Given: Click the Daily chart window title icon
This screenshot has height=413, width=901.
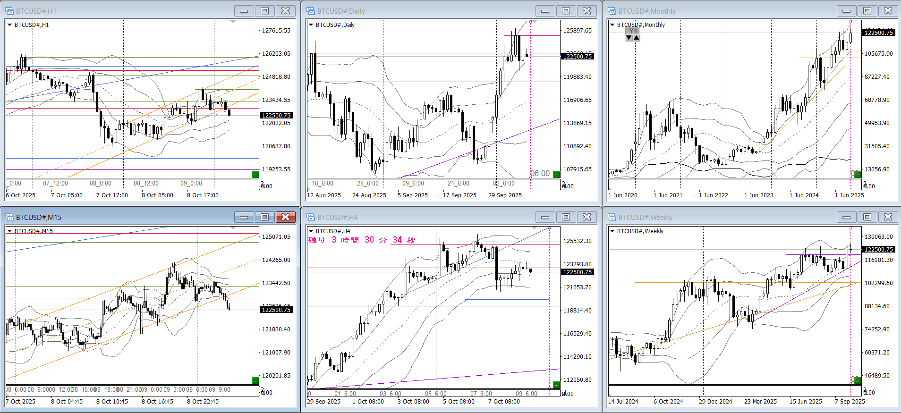Looking at the screenshot, I should [311, 11].
